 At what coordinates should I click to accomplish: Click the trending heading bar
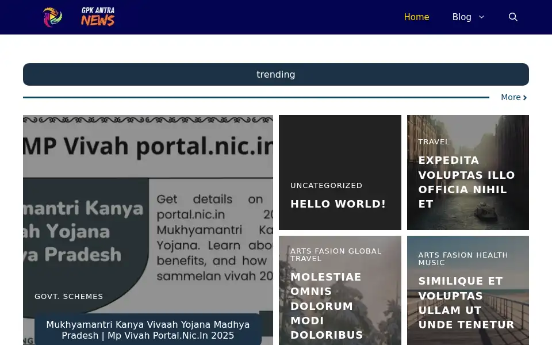(x=275, y=74)
